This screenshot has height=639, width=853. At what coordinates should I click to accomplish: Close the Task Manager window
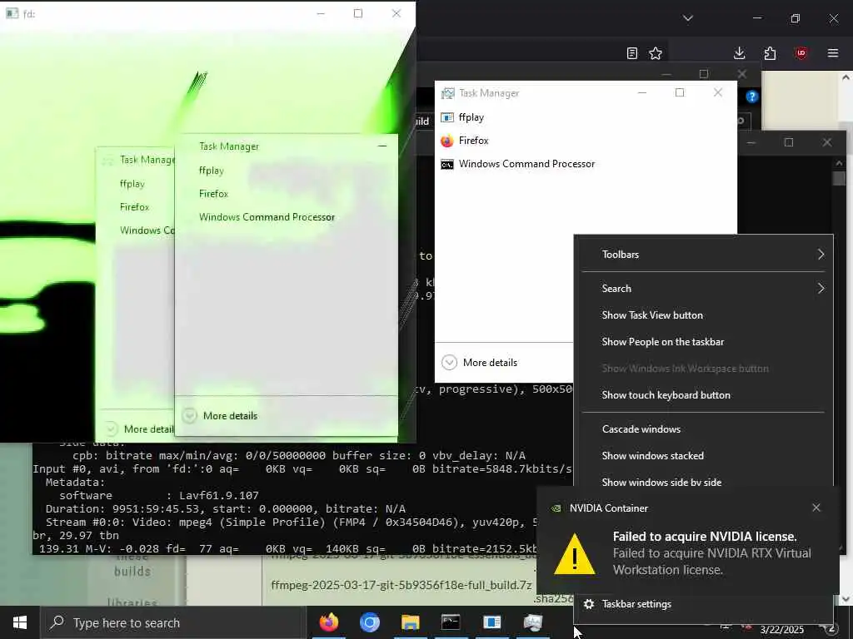tap(718, 93)
